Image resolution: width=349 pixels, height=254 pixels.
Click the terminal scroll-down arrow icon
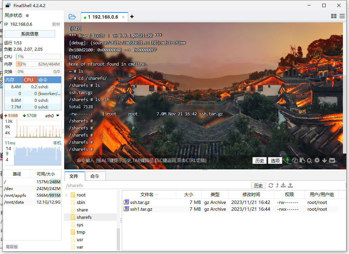(x=324, y=160)
